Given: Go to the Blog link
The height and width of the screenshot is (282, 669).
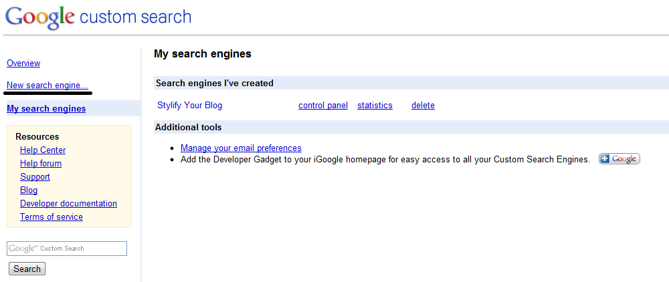Looking at the screenshot, I should click(29, 190).
